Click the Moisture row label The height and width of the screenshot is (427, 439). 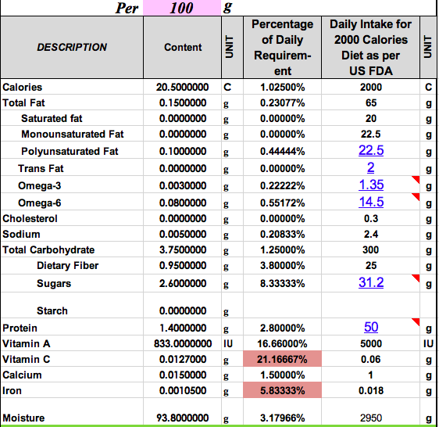pos(23,418)
